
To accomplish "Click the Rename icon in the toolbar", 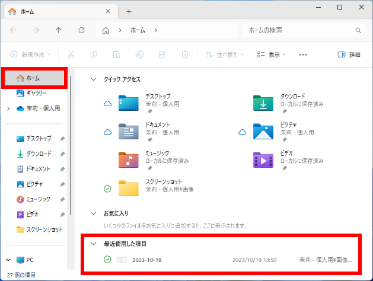I will (139, 55).
